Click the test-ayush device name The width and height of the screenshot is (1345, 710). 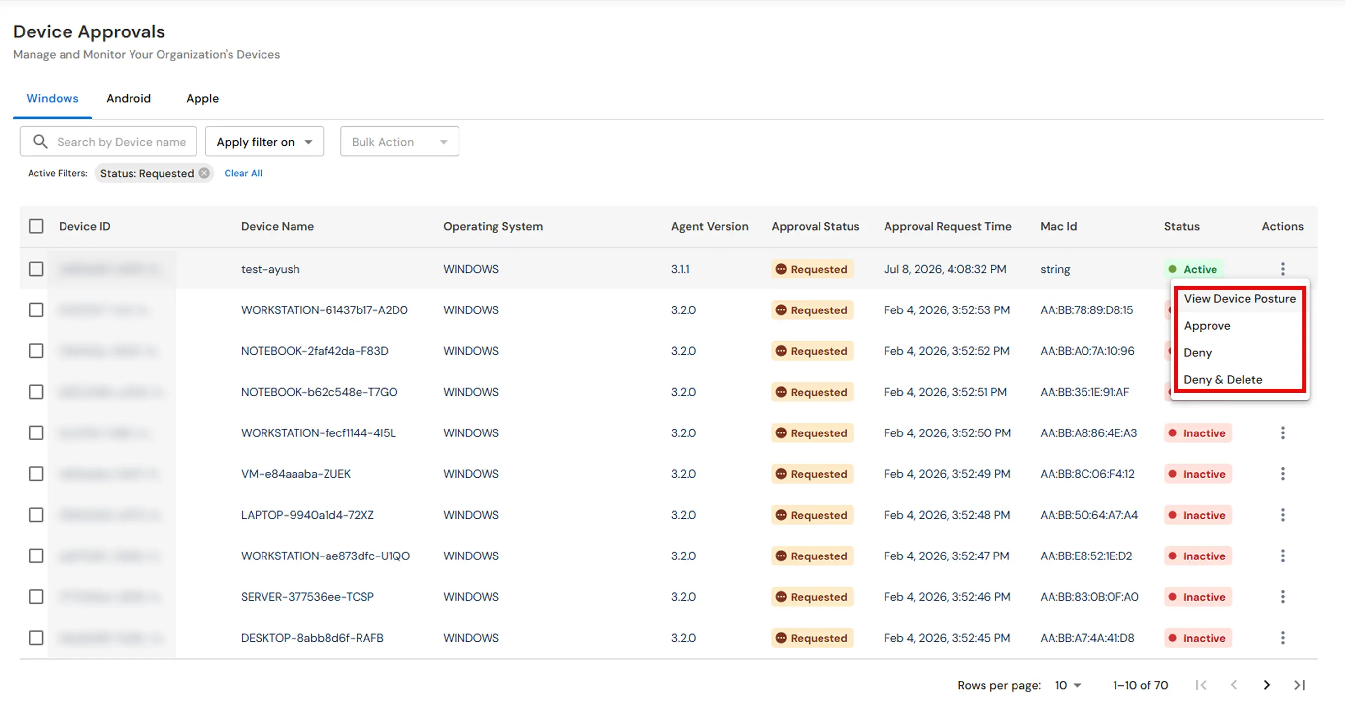(x=270, y=269)
